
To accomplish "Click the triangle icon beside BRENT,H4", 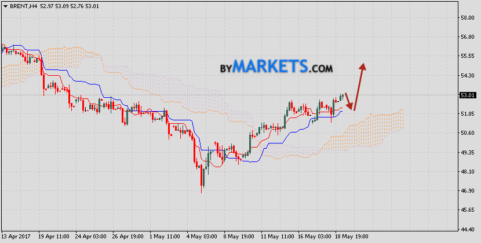I will point(5,6).
